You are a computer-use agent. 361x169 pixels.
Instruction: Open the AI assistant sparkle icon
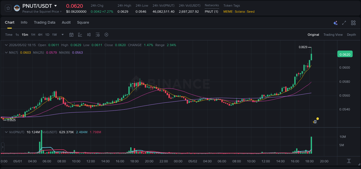pos(335,23)
